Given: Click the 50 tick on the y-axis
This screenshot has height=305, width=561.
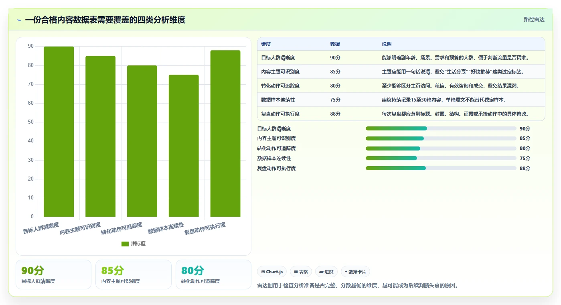Looking at the screenshot, I should 31,122.
